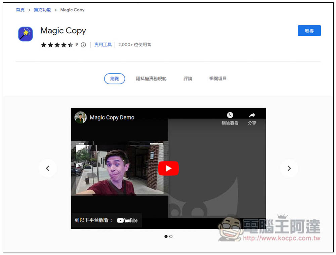
Task: Click the 到以下平台觀看 label
Action: pyautogui.click(x=93, y=220)
